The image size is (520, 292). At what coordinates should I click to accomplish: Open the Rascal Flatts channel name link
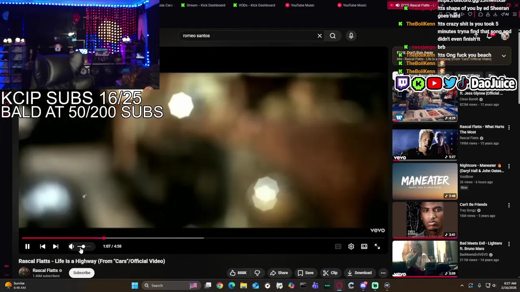pos(45,271)
